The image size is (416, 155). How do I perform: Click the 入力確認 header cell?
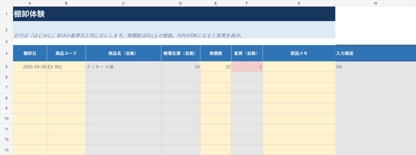[376, 53]
